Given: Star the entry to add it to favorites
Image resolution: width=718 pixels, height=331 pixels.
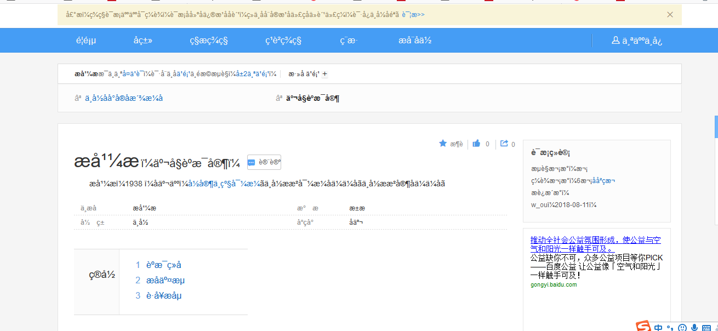Looking at the screenshot, I should (x=442, y=143).
